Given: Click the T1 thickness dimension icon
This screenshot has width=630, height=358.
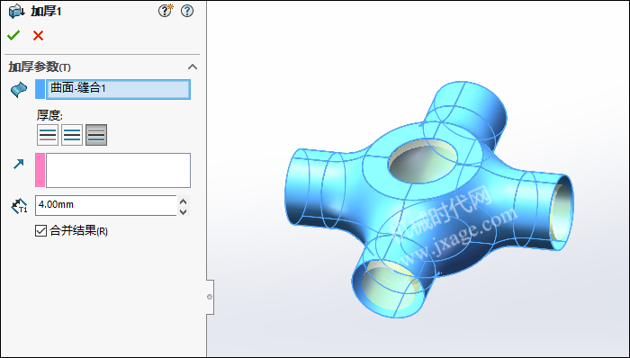Looking at the screenshot, I should (x=19, y=206).
